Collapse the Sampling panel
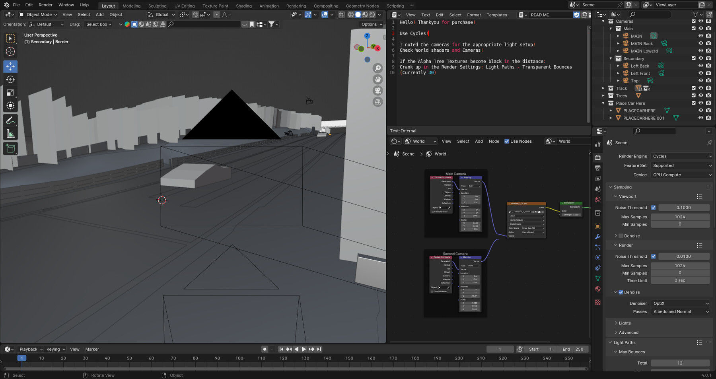716x379 pixels. [622, 187]
